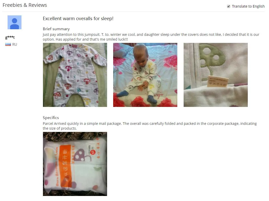Image resolution: width=269 pixels, height=201 pixels.
Task: Click the Brief summary paragraph text
Action: coord(151,37)
